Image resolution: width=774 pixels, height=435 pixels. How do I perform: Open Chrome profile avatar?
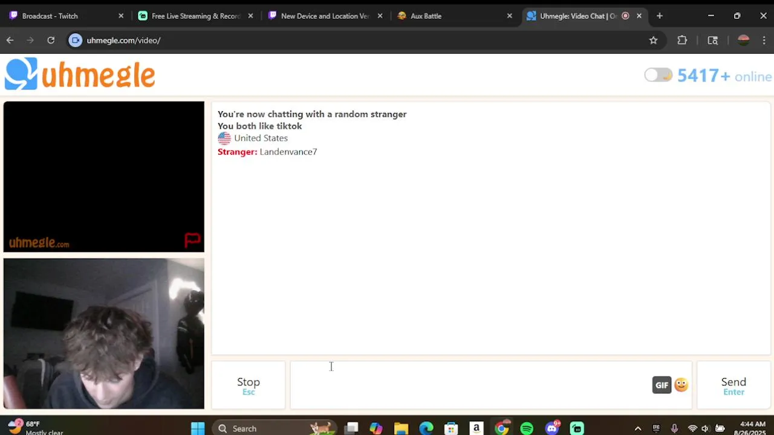(x=744, y=40)
